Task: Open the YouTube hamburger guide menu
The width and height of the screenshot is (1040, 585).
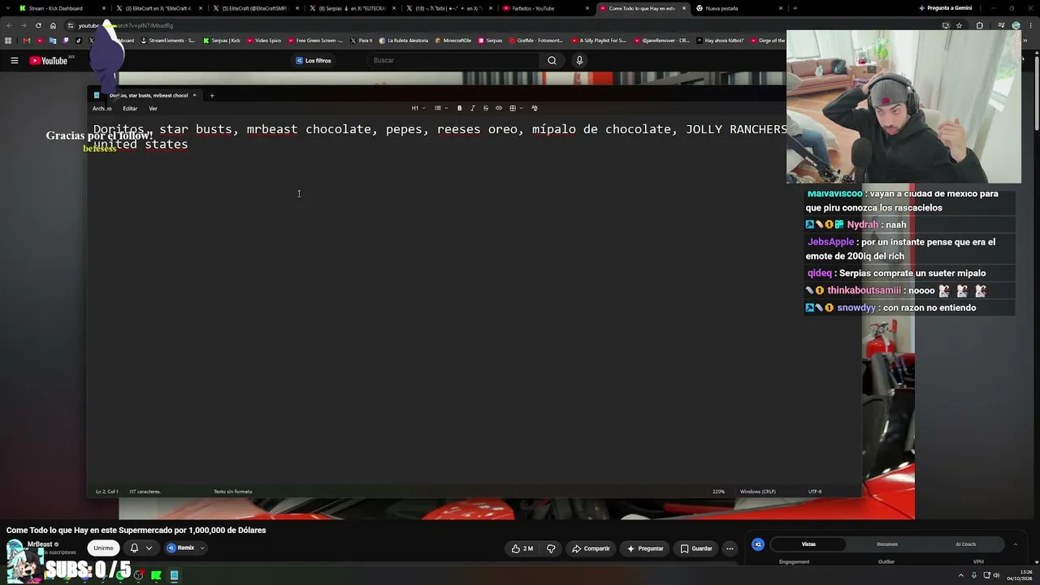Action: click(14, 60)
